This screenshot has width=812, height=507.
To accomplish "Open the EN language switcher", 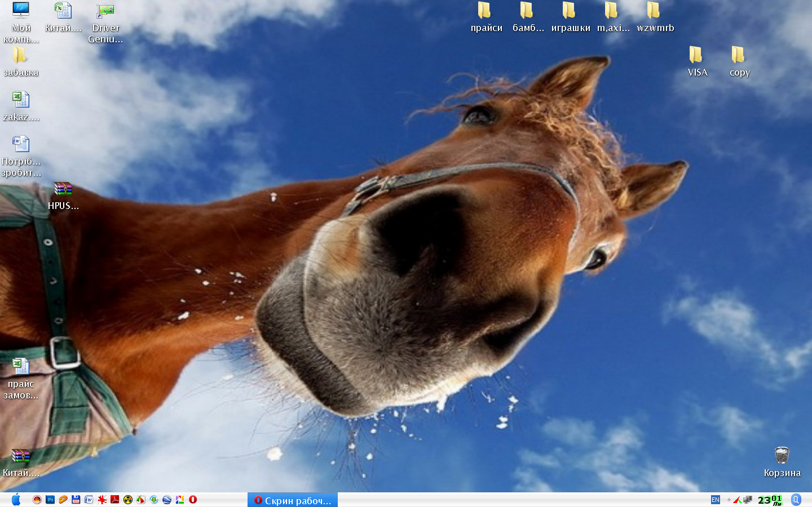I will pos(716,500).
